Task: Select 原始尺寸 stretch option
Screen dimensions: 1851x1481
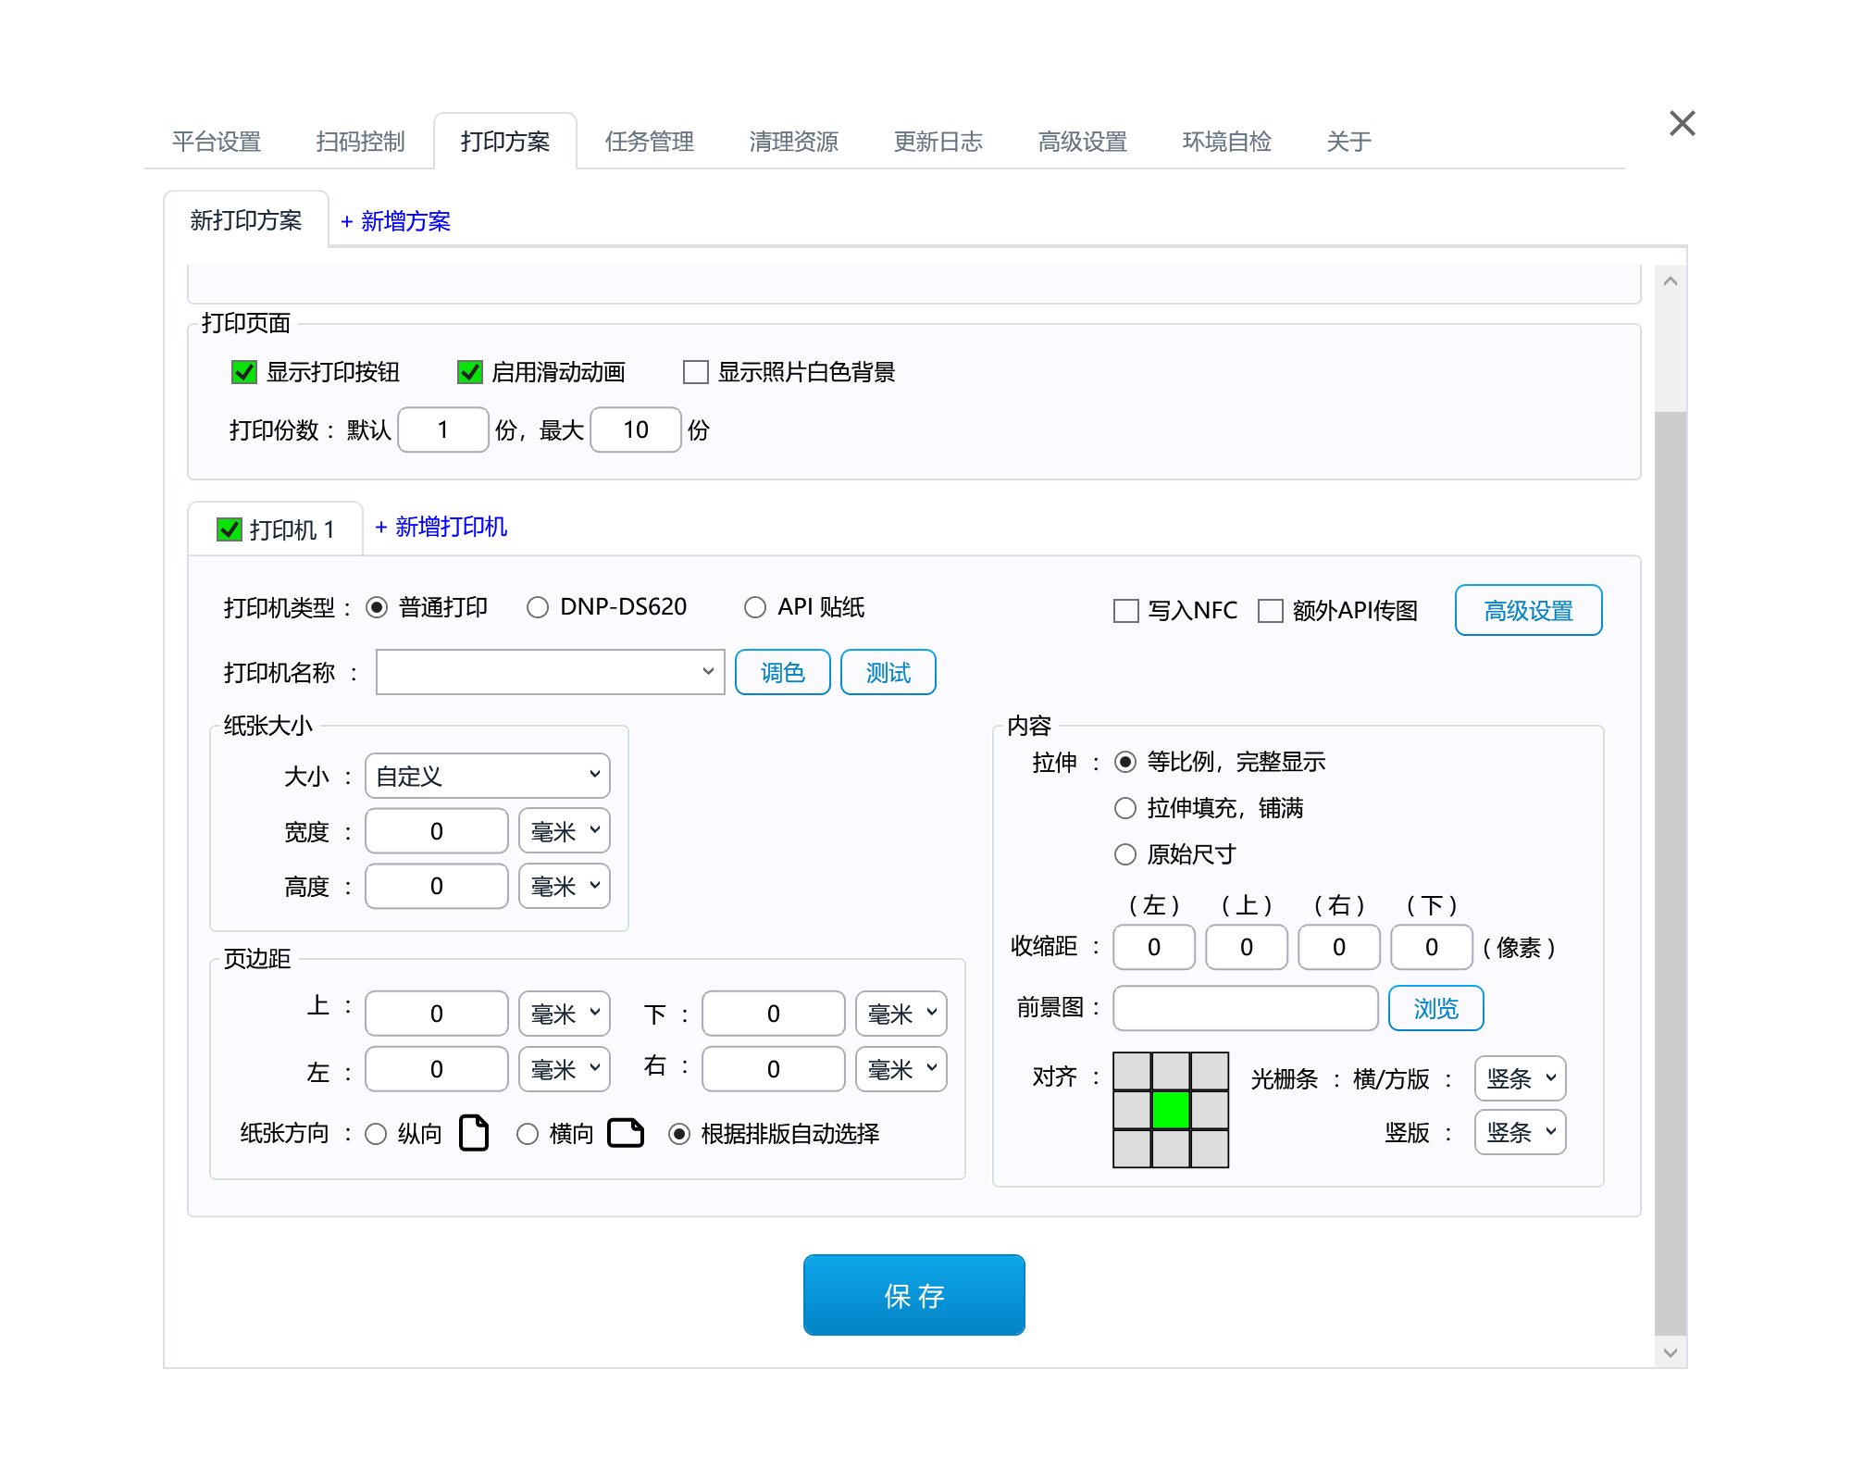Action: [1125, 854]
